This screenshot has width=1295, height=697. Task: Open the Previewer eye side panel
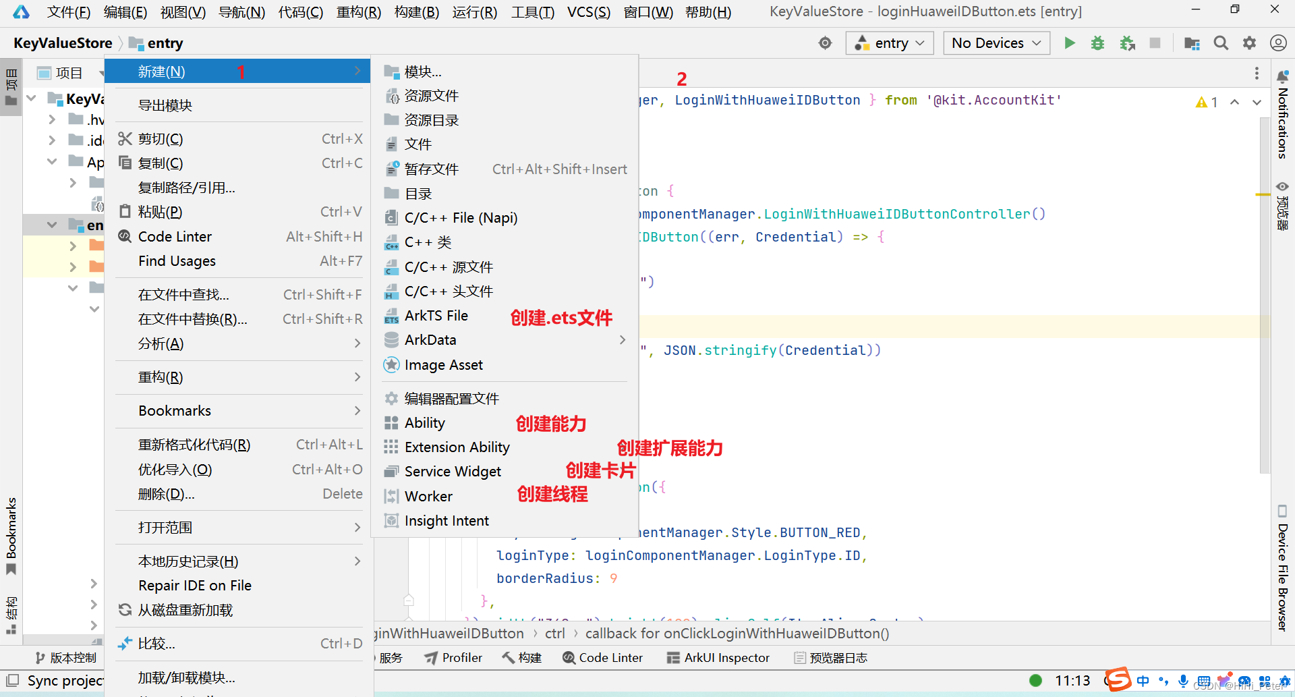(1283, 206)
